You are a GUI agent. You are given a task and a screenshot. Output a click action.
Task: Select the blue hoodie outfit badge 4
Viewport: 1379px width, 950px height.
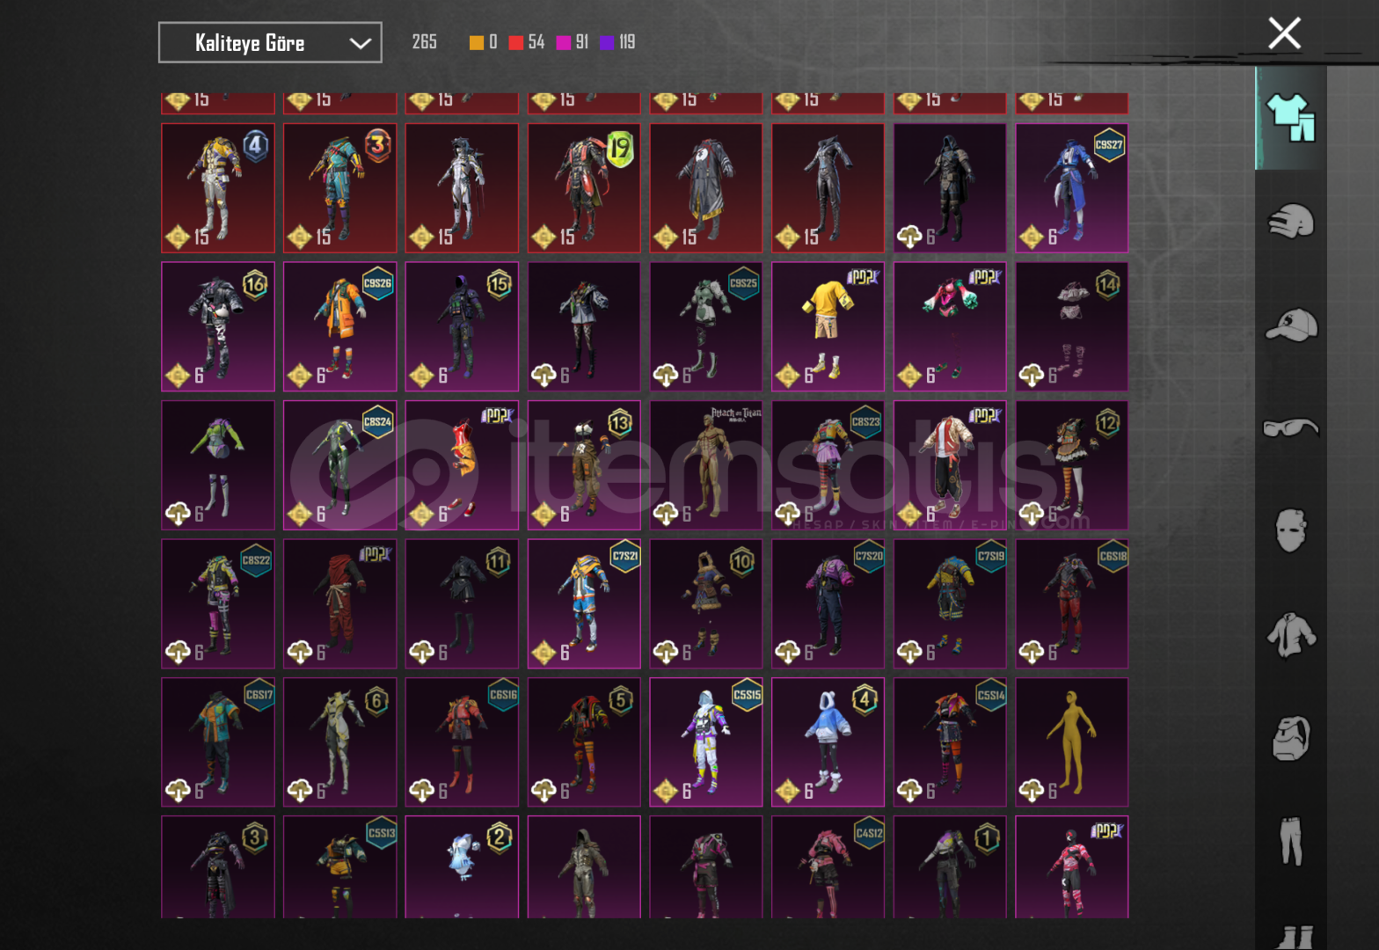[x=828, y=742]
